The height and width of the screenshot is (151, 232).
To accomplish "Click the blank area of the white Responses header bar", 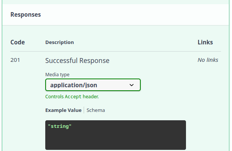I will [133, 15].
